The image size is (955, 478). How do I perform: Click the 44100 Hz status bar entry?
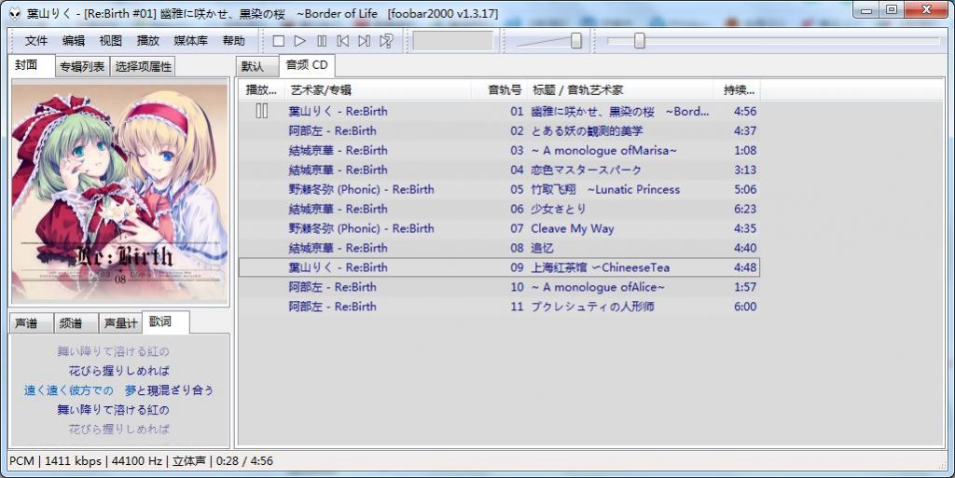coord(136,460)
